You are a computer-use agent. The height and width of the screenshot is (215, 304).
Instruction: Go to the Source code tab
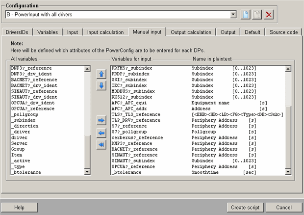(x=284, y=32)
